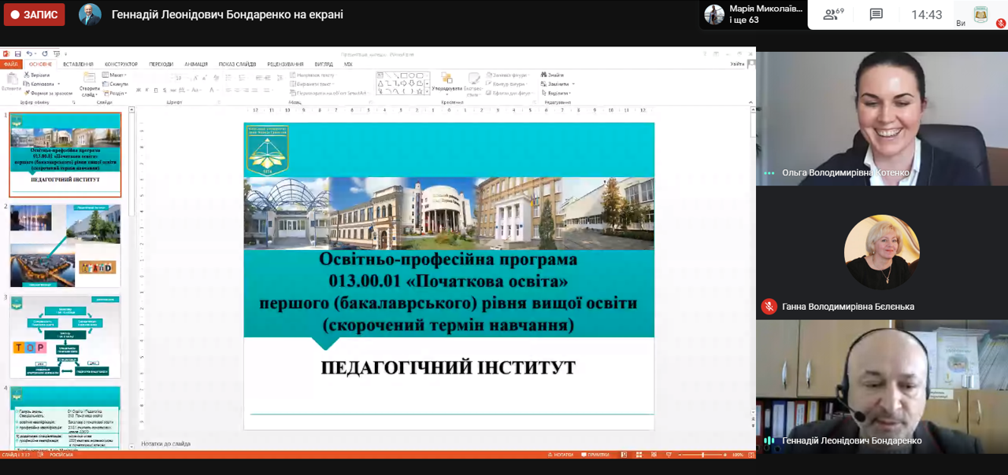Open the Meet participants list icon
Viewport: 1008px width, 475px height.
(x=832, y=14)
